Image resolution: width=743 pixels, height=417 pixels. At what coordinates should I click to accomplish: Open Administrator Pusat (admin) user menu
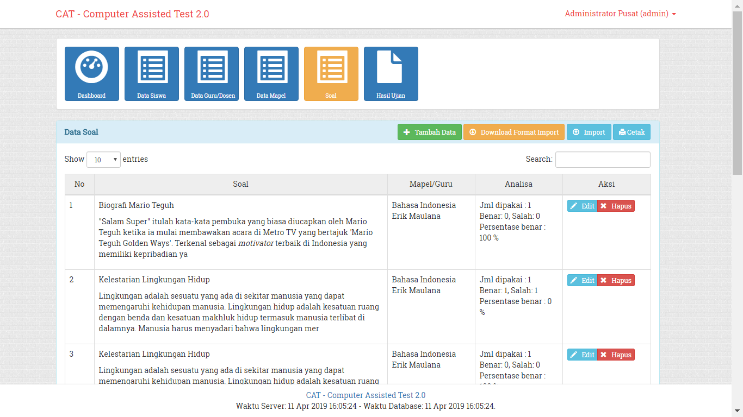[x=620, y=14]
